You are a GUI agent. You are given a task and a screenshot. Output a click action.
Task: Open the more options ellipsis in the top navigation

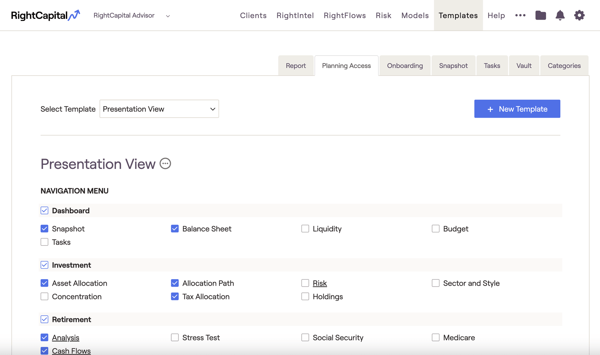point(520,15)
